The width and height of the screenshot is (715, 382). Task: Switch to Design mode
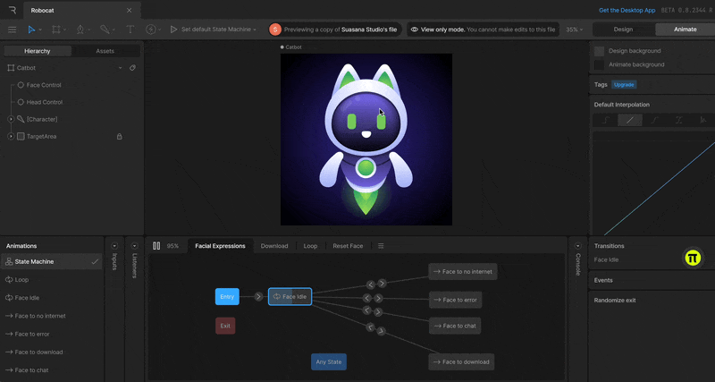point(623,30)
